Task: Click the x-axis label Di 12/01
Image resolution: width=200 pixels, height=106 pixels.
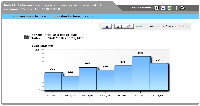Action: 105,96
